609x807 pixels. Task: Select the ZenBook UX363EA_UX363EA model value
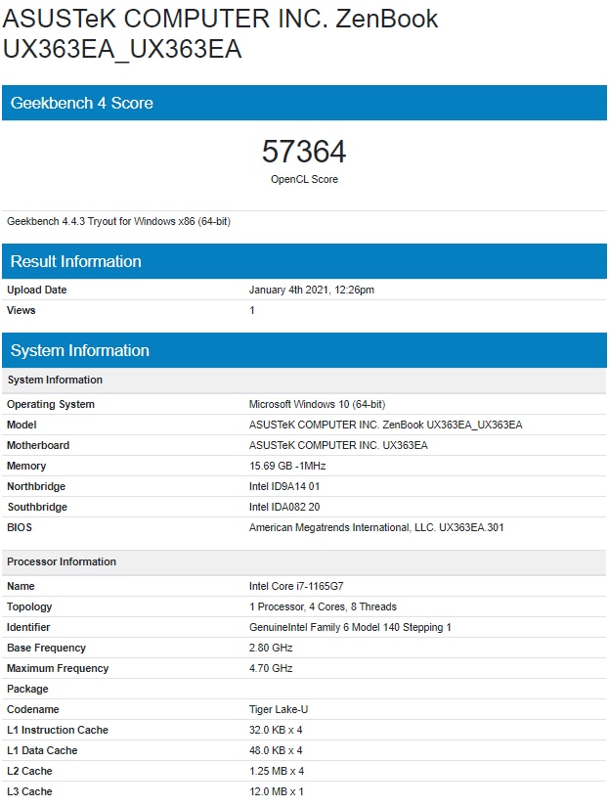(x=386, y=425)
